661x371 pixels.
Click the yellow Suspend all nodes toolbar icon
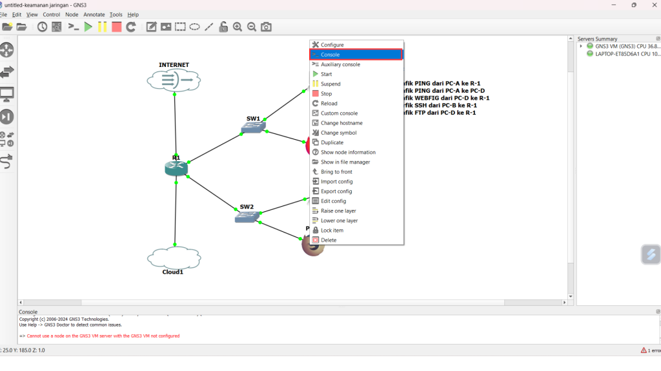102,27
